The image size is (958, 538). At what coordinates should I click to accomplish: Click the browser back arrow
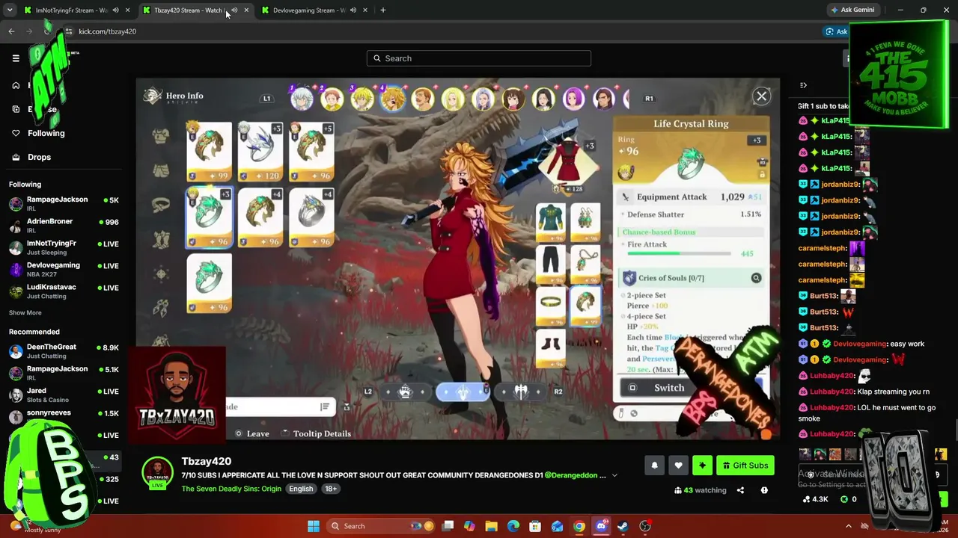click(x=11, y=31)
